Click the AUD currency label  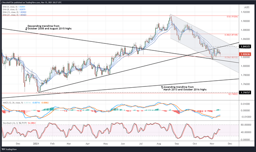(247, 7)
